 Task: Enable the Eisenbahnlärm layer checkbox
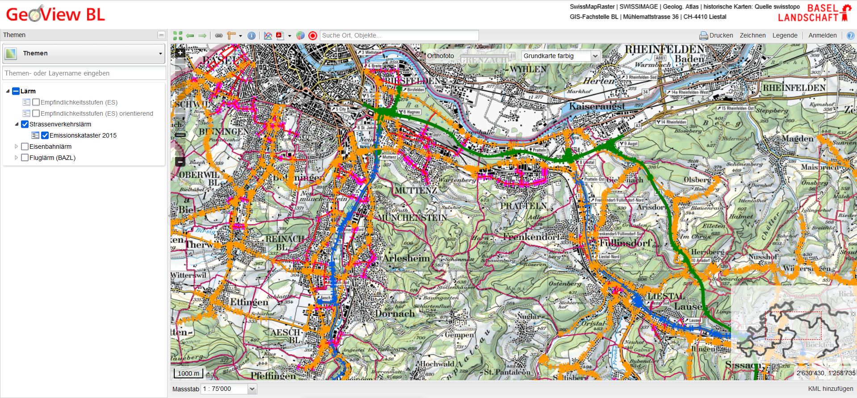[x=25, y=147]
